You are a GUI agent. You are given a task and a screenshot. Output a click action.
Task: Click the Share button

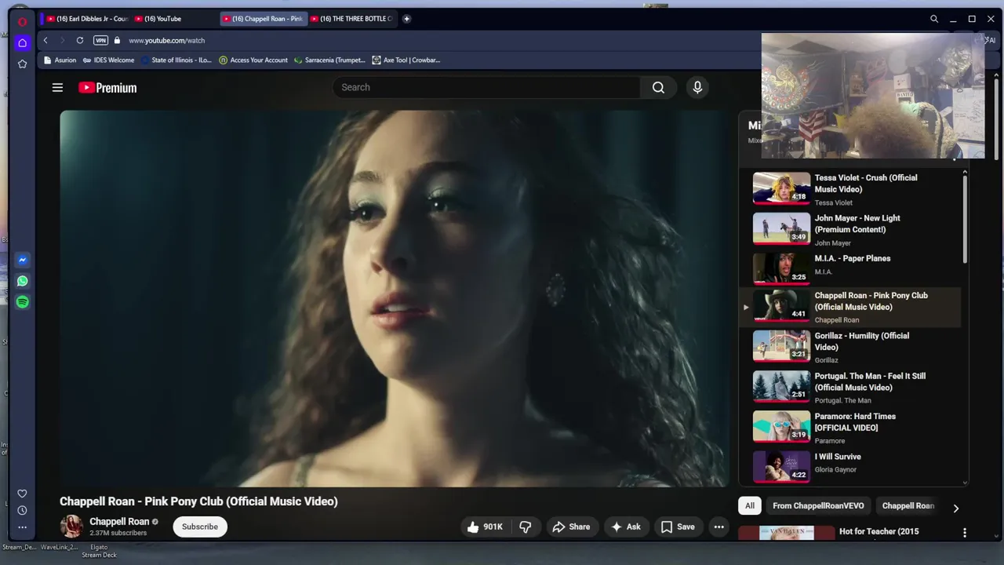(x=571, y=527)
